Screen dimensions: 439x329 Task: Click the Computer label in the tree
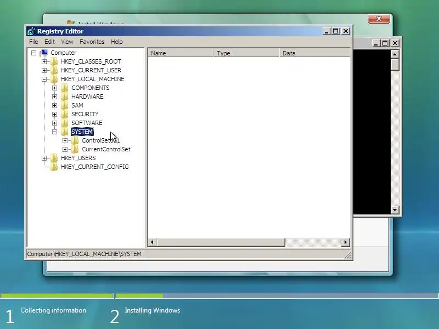click(x=63, y=53)
